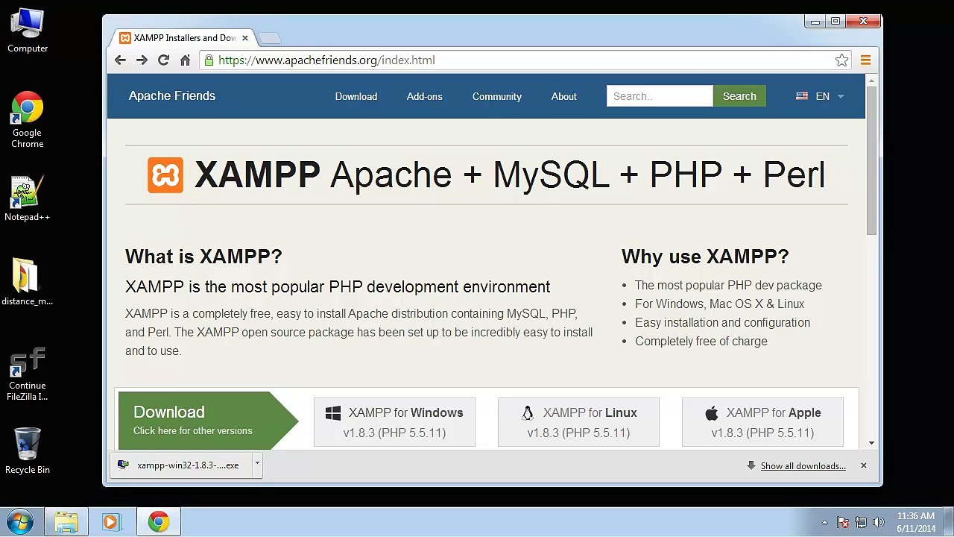
Task: Maximize the Chrome browser window
Action: point(835,22)
